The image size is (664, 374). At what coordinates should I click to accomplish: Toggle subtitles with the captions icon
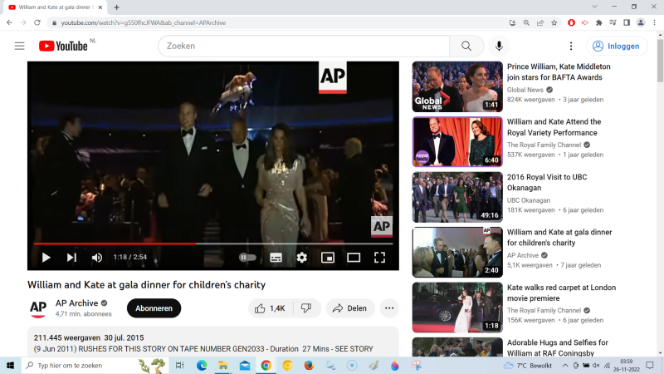(x=276, y=258)
